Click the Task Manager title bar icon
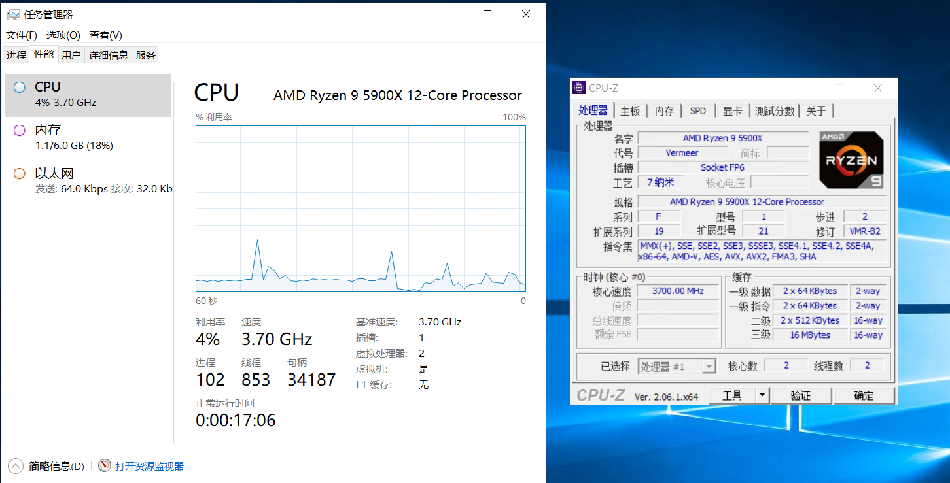This screenshot has width=950, height=483. point(13,14)
